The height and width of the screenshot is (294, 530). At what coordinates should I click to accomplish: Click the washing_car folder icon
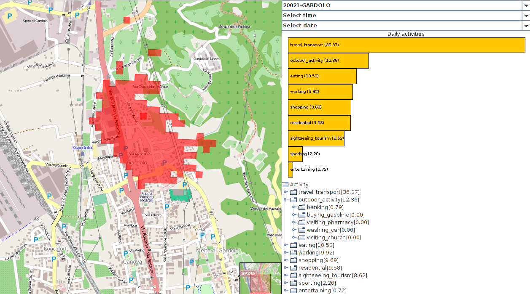[x=302, y=230]
